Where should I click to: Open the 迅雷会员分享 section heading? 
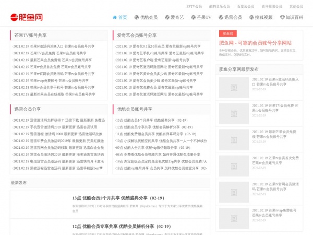(x=28, y=109)
